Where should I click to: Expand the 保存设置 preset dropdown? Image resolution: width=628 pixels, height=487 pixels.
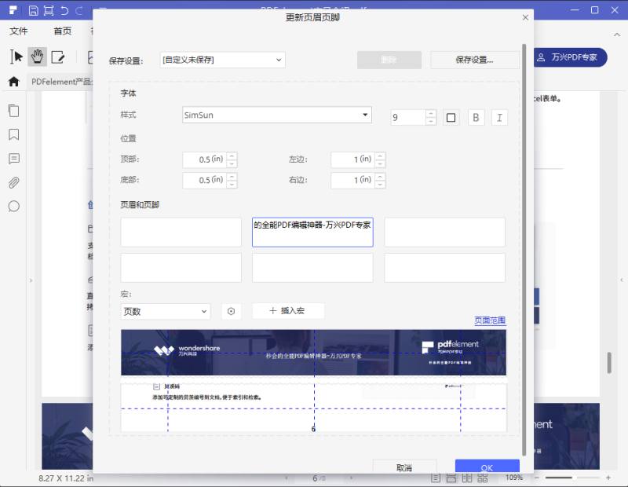(x=221, y=60)
